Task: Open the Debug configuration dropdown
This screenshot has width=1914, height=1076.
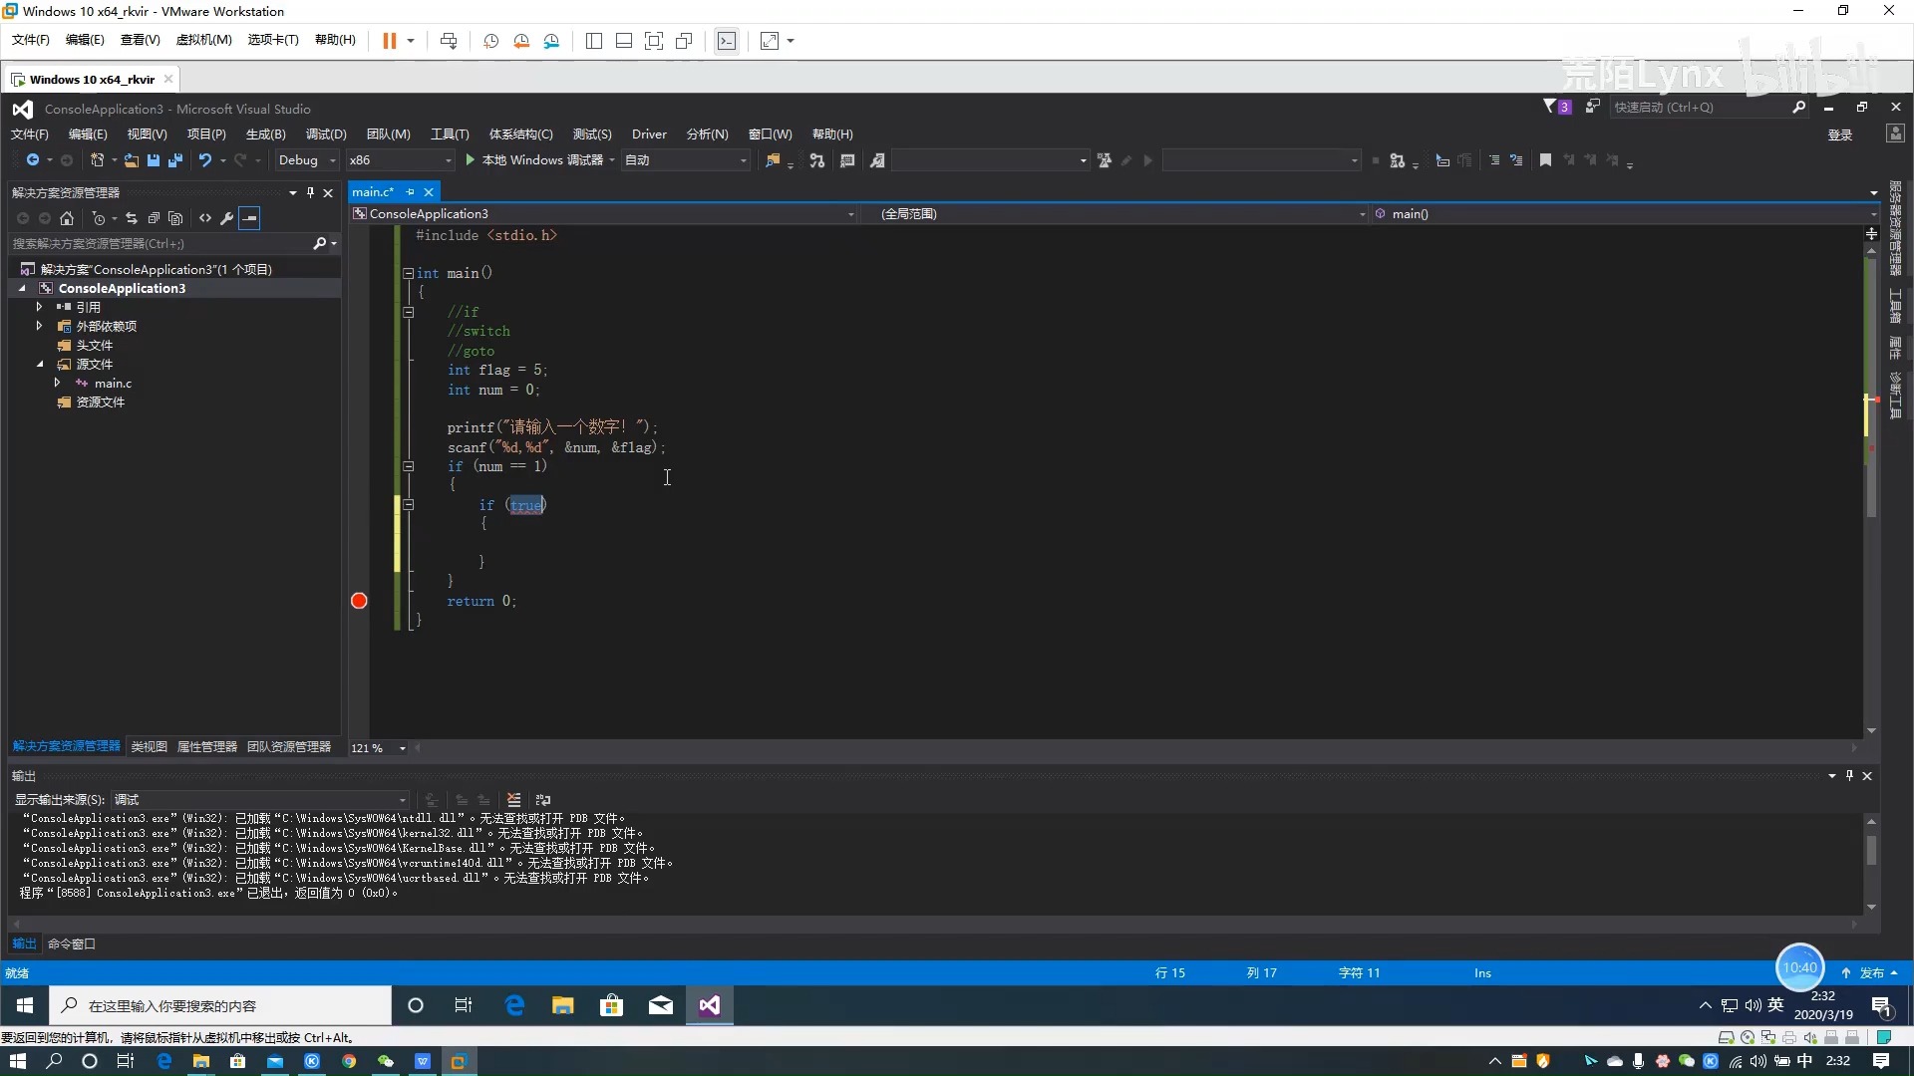Action: tap(308, 160)
